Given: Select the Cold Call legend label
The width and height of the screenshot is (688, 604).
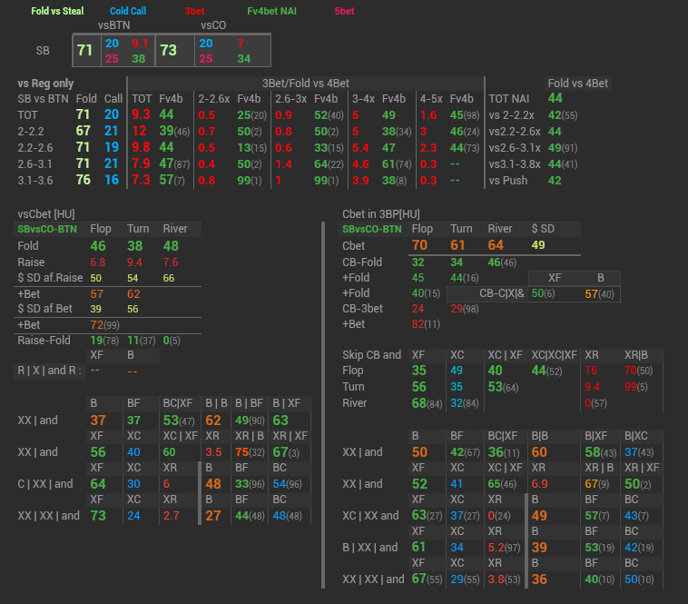Looking at the screenshot, I should click(128, 12).
